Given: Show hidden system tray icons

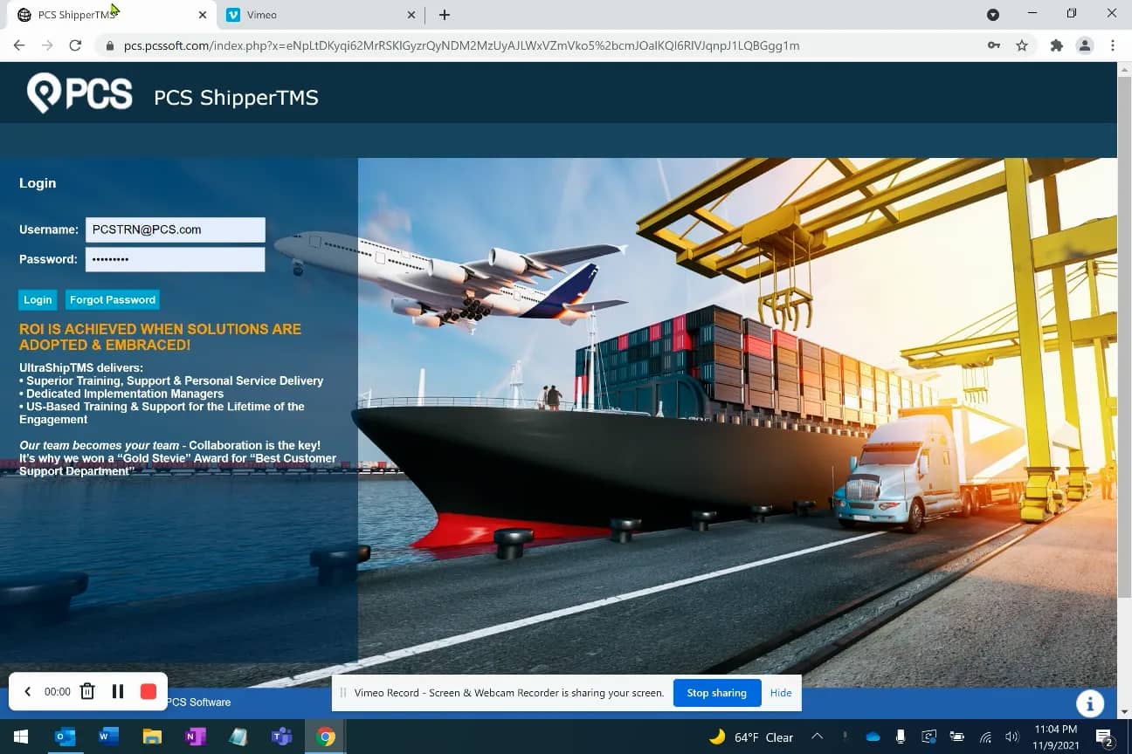Looking at the screenshot, I should (817, 737).
